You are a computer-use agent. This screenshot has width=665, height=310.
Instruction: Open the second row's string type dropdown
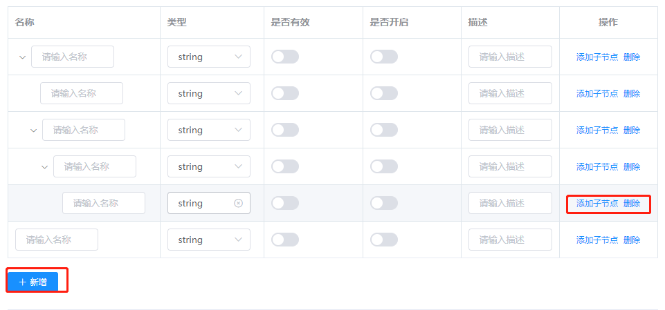point(208,93)
